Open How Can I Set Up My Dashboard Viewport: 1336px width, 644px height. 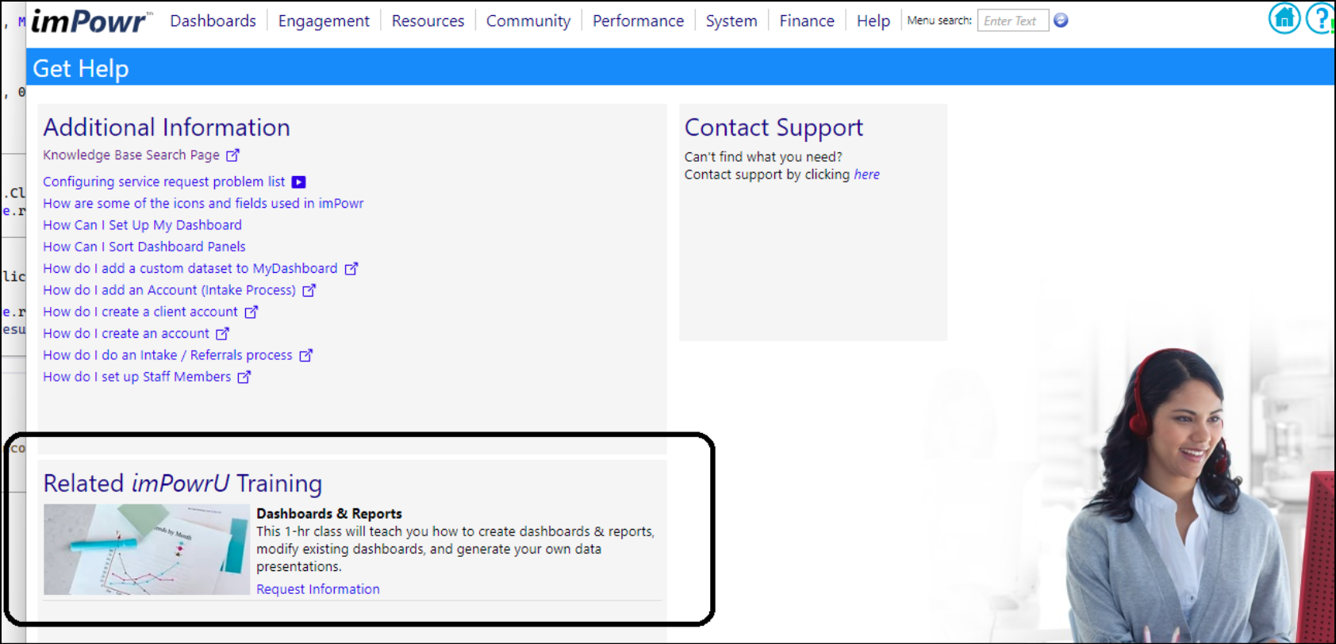pyautogui.click(x=142, y=225)
